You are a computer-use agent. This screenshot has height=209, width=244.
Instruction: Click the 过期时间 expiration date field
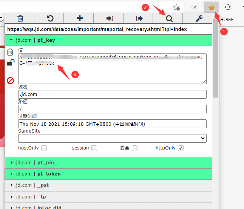pos(112,124)
